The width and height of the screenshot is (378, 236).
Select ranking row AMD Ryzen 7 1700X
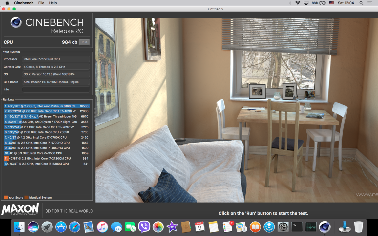pos(47,122)
